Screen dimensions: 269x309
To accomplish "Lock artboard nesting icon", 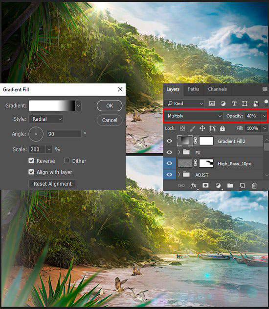I will (x=212, y=129).
